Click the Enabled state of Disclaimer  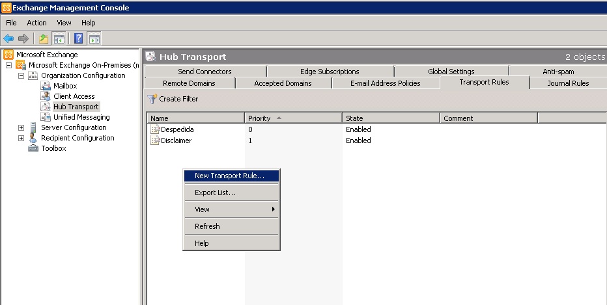coord(358,140)
